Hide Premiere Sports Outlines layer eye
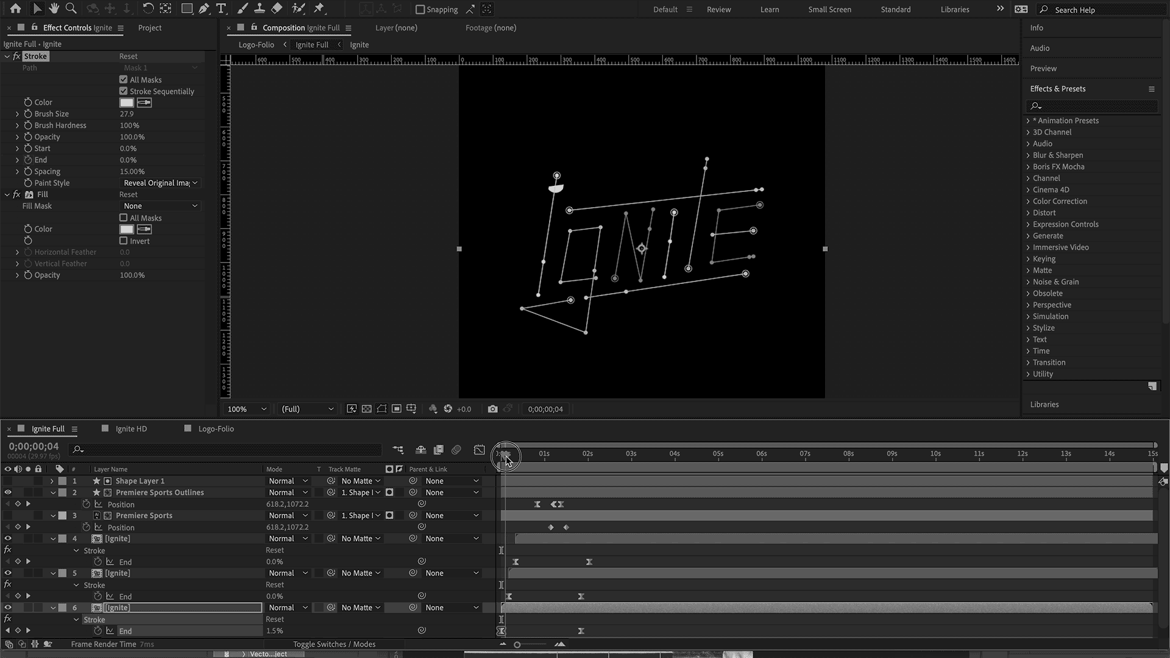This screenshot has width=1170, height=658. click(8, 492)
